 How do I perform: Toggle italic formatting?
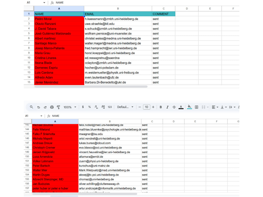click(x=167, y=107)
